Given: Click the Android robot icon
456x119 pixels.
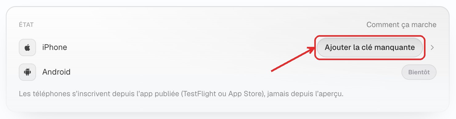Looking at the screenshot, I should [27, 72].
